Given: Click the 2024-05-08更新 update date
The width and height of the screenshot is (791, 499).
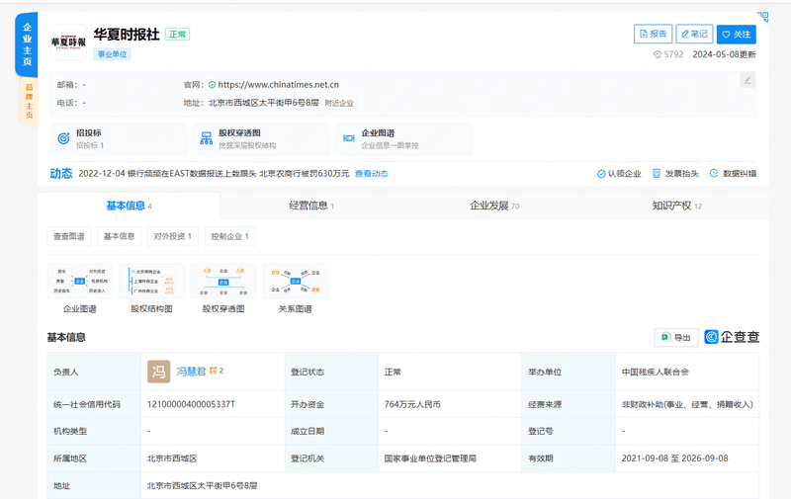Looking at the screenshot, I should click(x=724, y=54).
